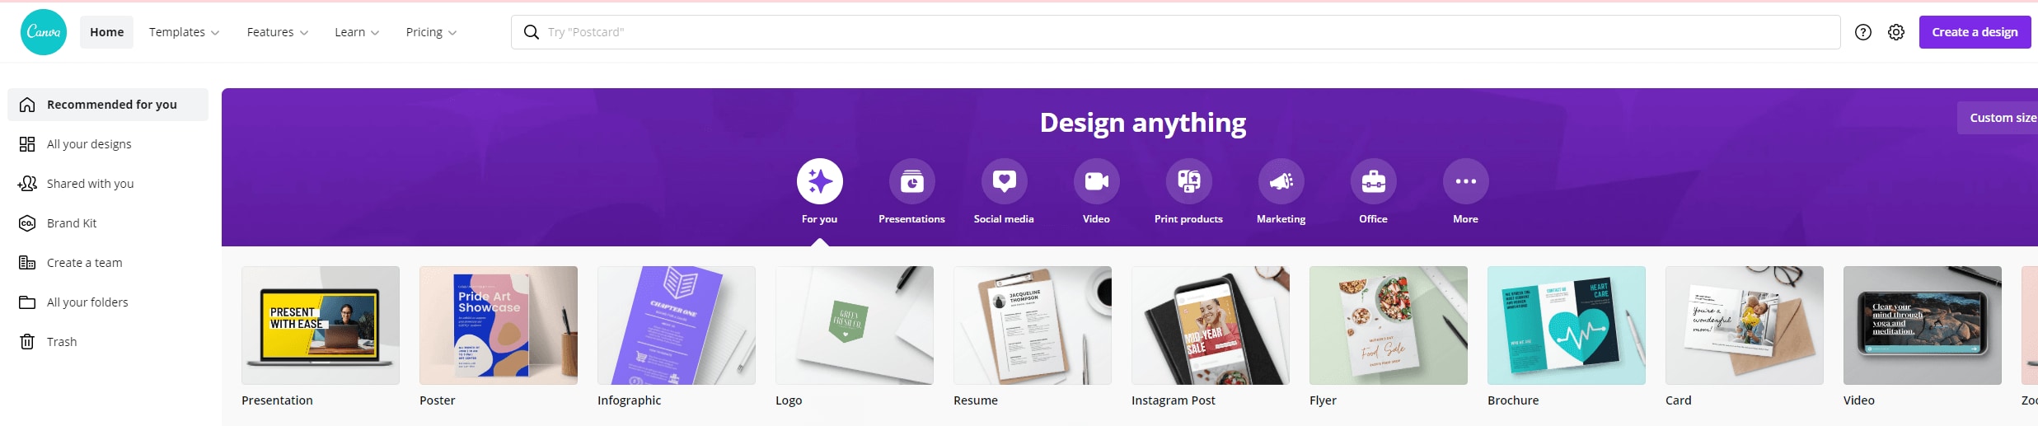Open the settings gear icon
The image size is (2038, 426).
1896,32
